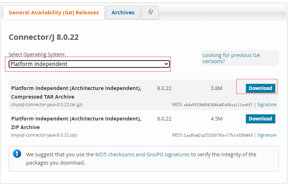Click the 4.5M file size value
The width and height of the screenshot is (290, 185).
tap(217, 119)
